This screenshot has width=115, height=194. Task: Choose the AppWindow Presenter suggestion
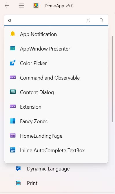click(56, 48)
